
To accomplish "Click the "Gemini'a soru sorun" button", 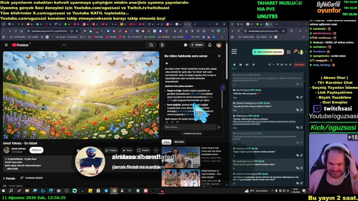I will click(192, 134).
